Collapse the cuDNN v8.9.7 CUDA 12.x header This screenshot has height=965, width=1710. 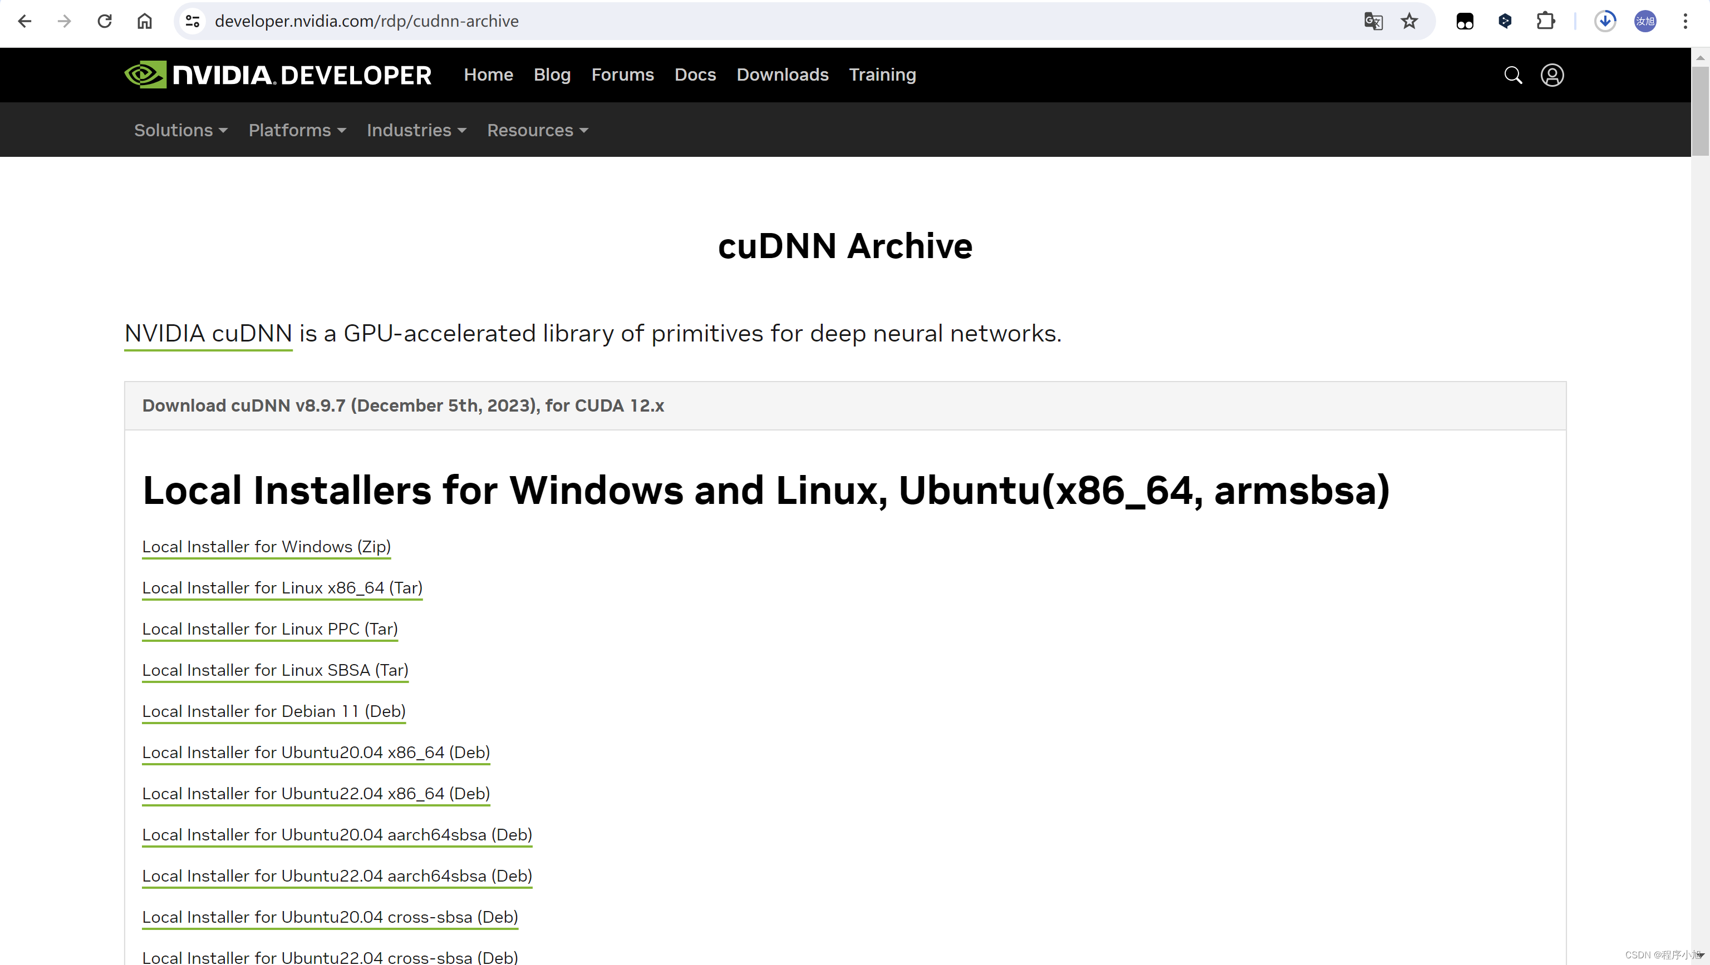(x=403, y=405)
